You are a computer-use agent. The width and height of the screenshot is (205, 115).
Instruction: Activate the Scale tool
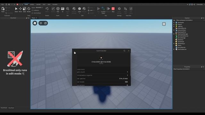[x=24, y=9]
